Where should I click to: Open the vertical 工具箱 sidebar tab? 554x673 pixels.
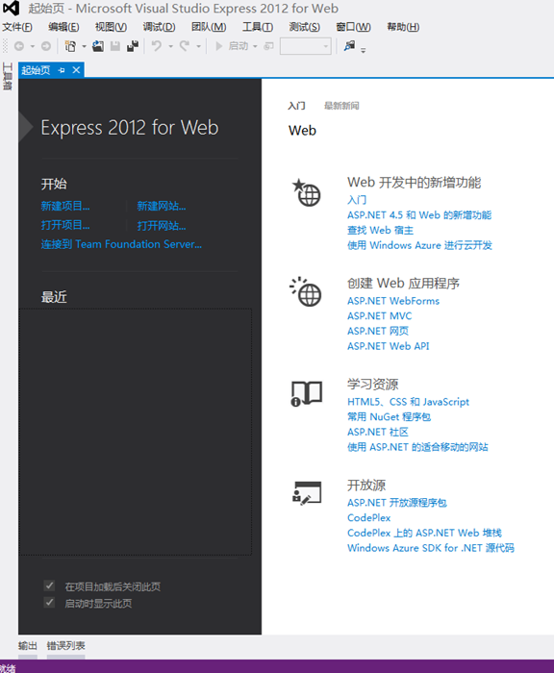point(8,76)
